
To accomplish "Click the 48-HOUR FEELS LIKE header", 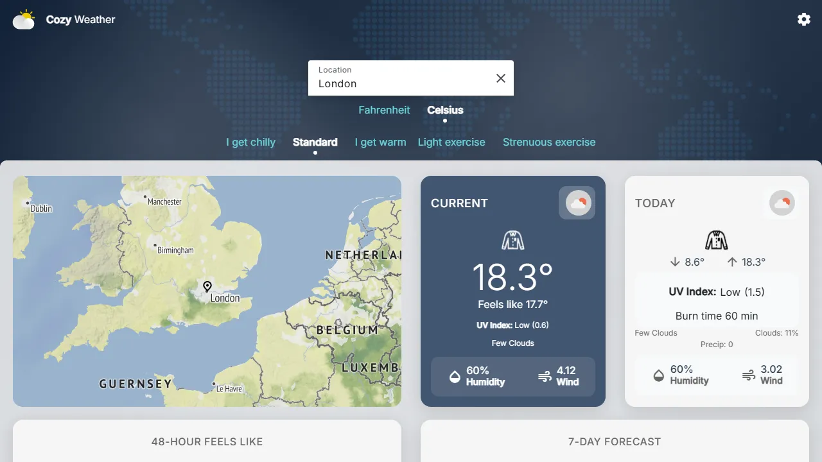I will 207,441.
